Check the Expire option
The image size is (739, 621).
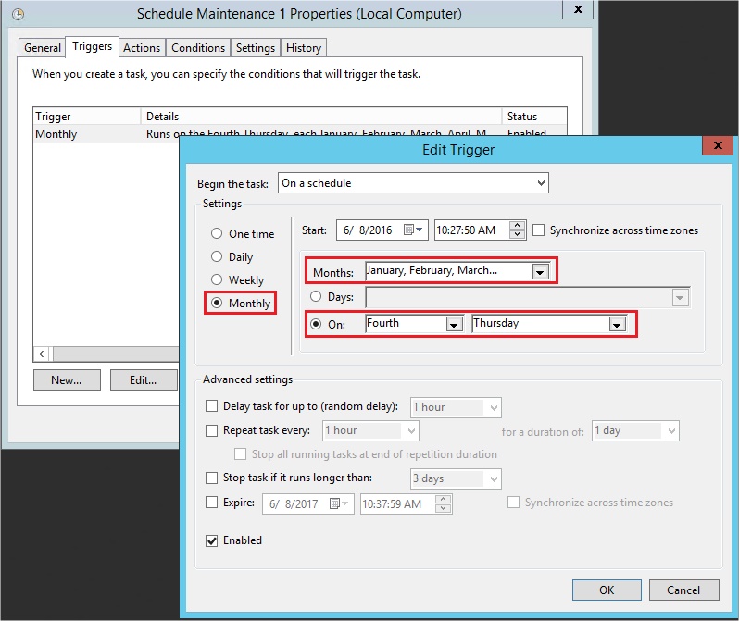pyautogui.click(x=212, y=503)
